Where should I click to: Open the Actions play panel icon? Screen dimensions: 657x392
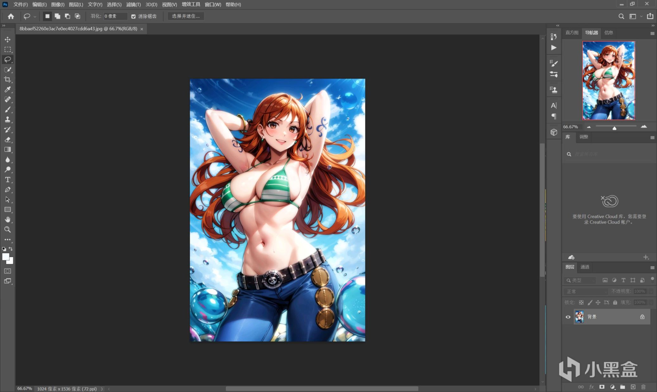click(554, 47)
